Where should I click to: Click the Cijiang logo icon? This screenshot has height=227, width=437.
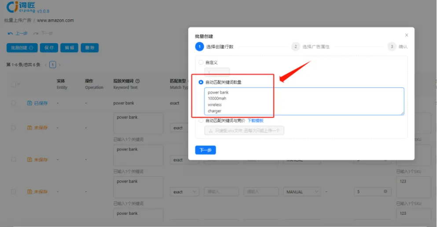point(12,7)
